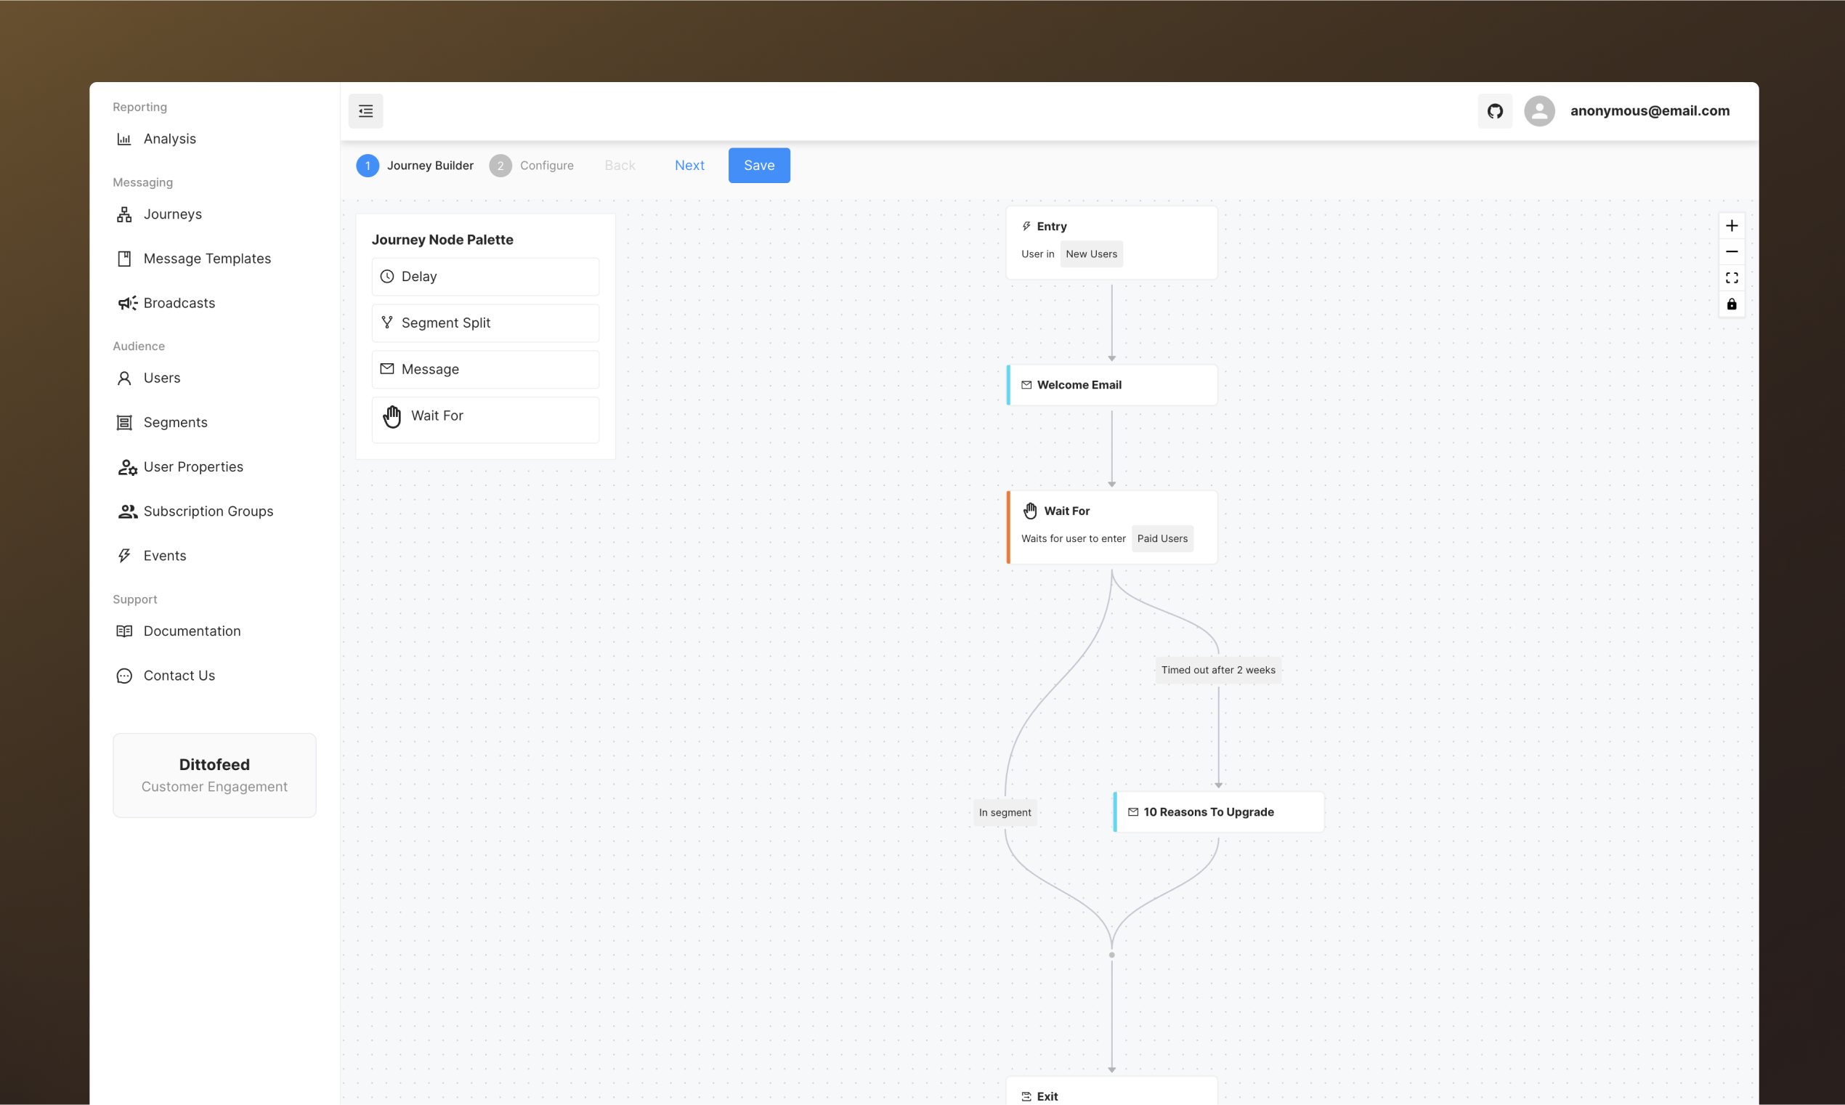The image size is (1845, 1105).
Task: Click Next to advance workflow step
Action: point(689,164)
